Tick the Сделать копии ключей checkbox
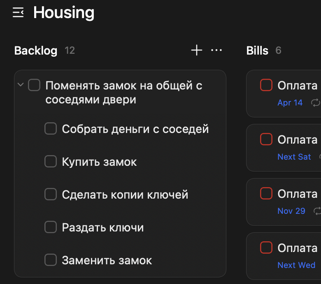The width and height of the screenshot is (321, 284). 50,194
